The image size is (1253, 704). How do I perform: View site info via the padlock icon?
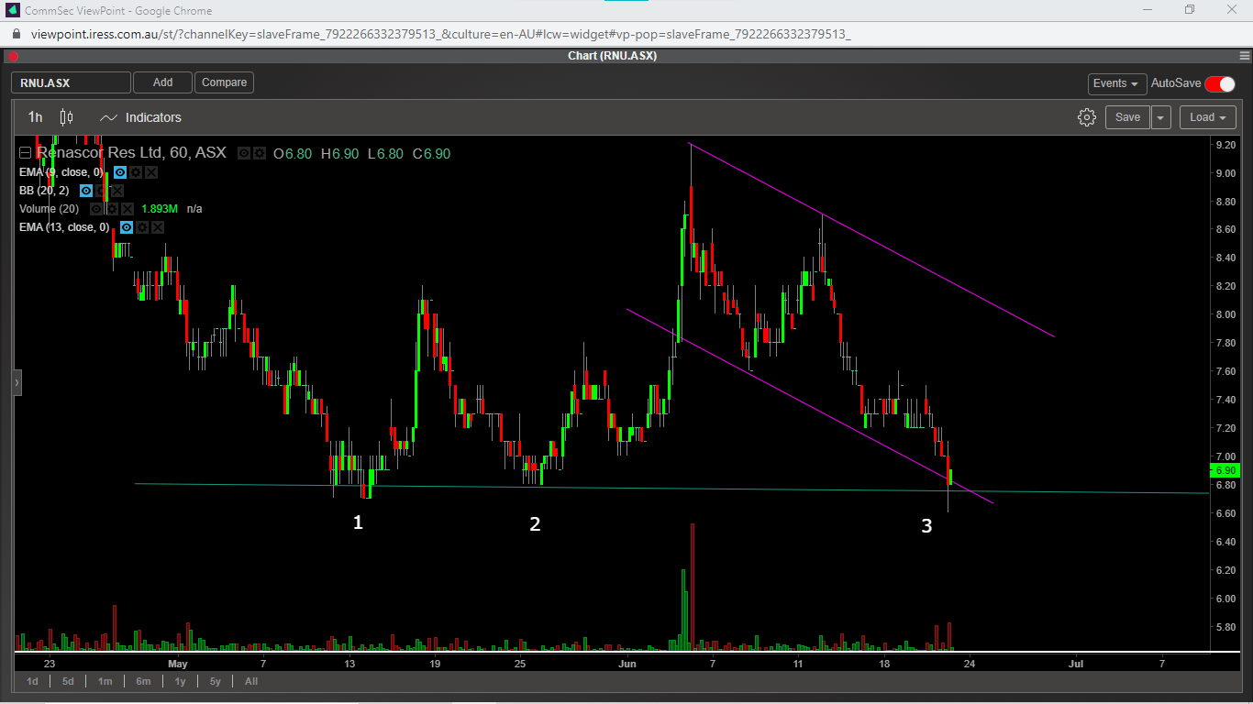pyautogui.click(x=17, y=34)
